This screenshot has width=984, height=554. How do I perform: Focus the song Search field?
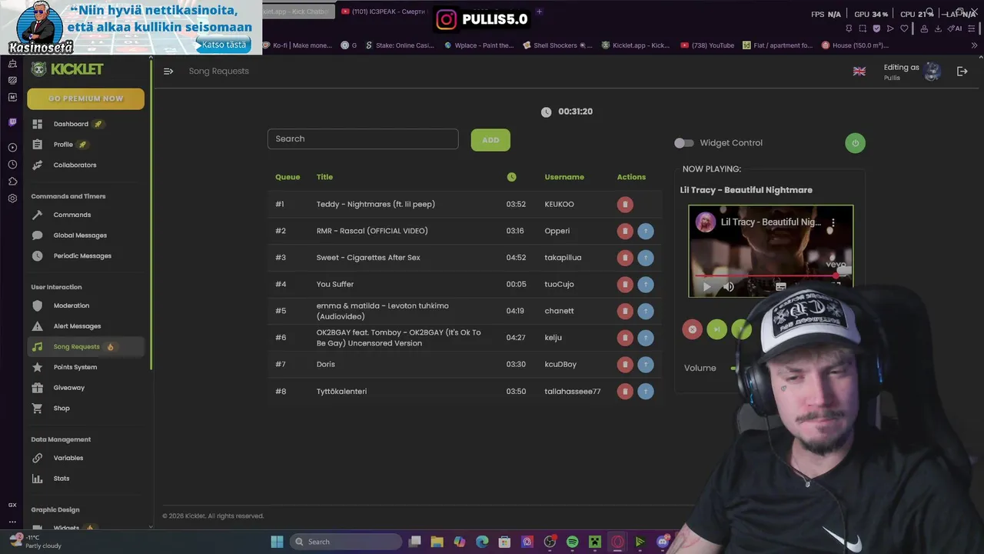tap(363, 139)
